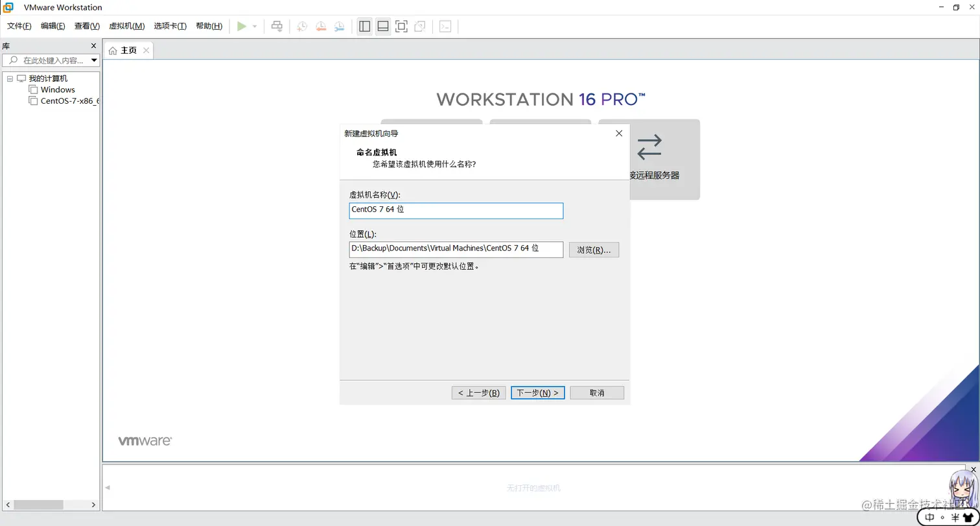This screenshot has height=526, width=980.
Task: Collapse the 我的计算机 tree node
Action: [10, 78]
